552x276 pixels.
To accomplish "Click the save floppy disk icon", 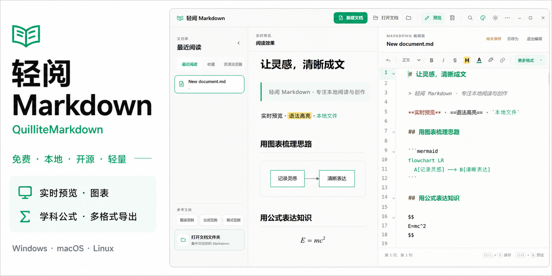I will (452, 18).
